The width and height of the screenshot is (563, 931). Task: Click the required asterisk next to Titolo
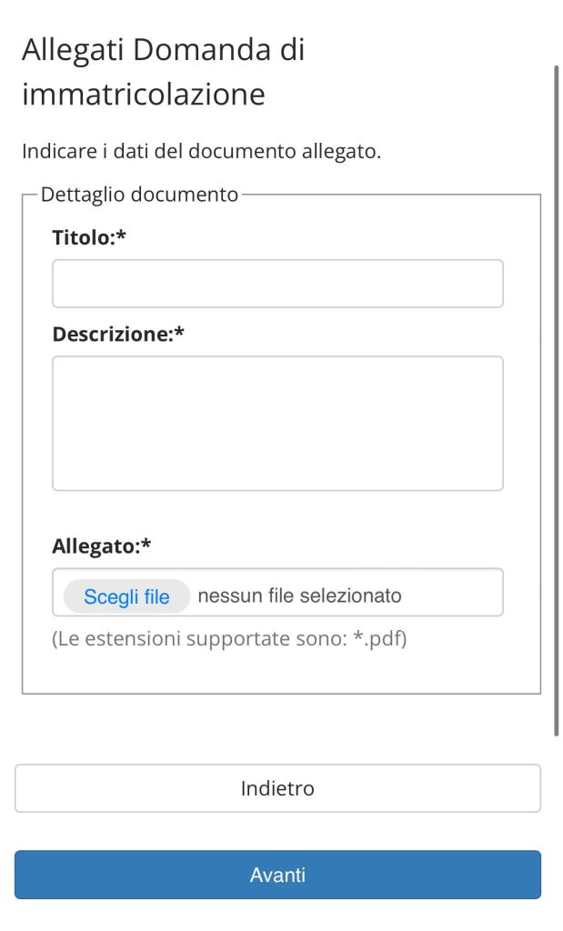121,238
